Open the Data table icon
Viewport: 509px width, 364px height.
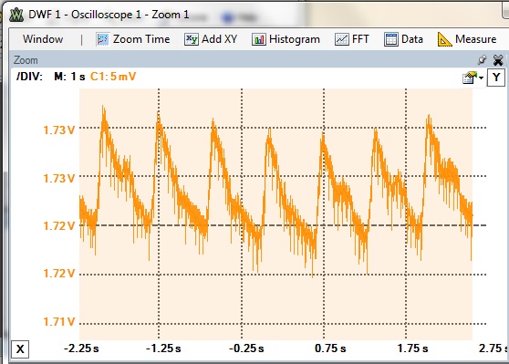tap(390, 39)
